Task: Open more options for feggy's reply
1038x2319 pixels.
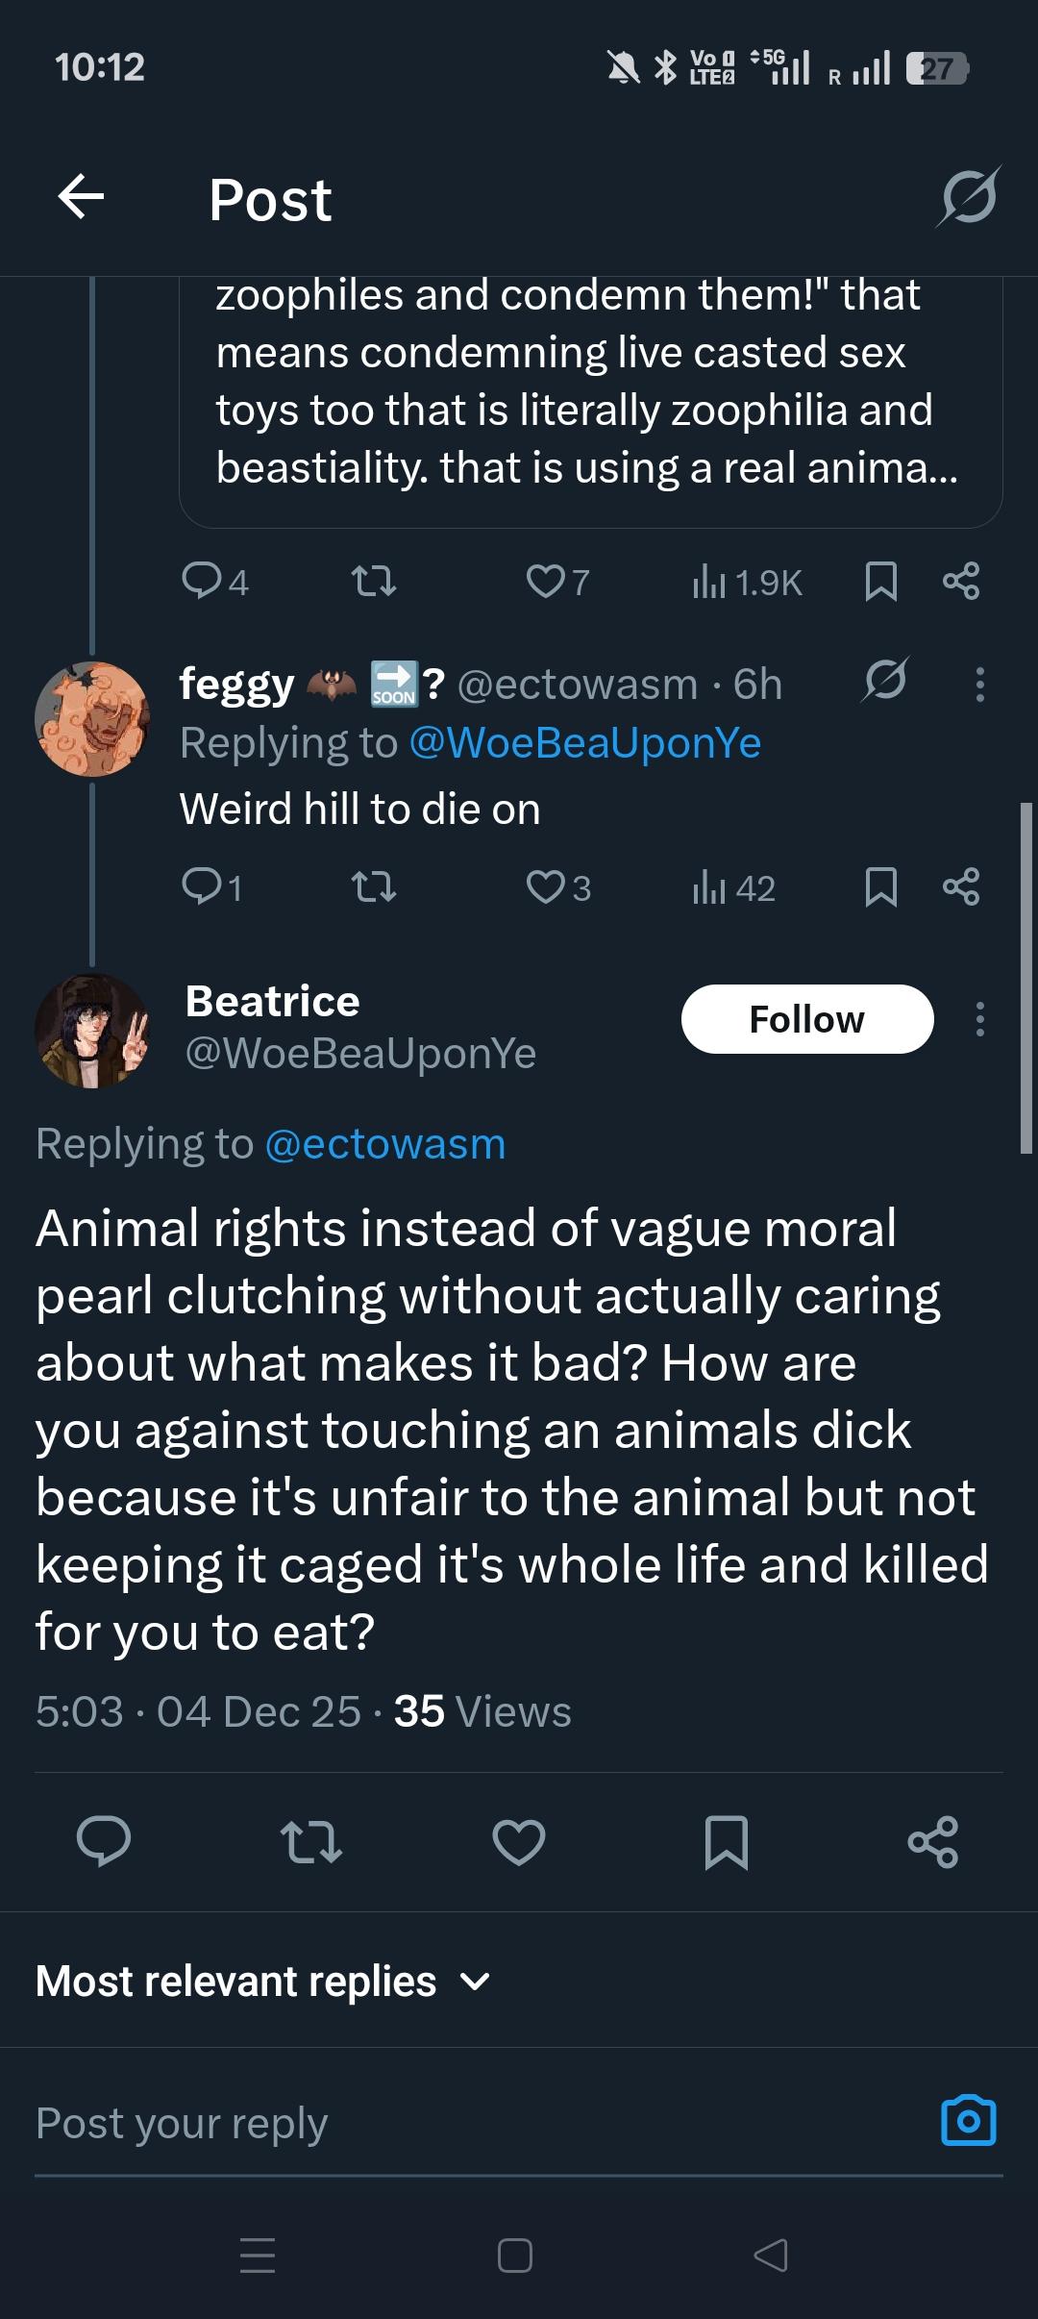Action: 979,684
